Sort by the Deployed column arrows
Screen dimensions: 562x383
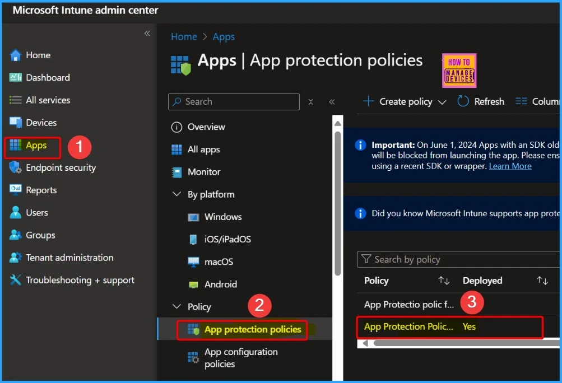coord(542,281)
